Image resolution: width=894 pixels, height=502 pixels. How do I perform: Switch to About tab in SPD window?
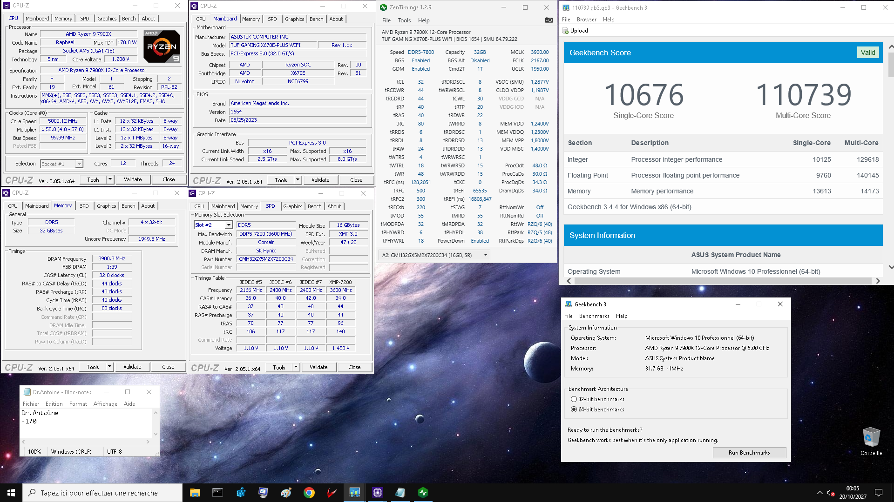click(x=334, y=206)
